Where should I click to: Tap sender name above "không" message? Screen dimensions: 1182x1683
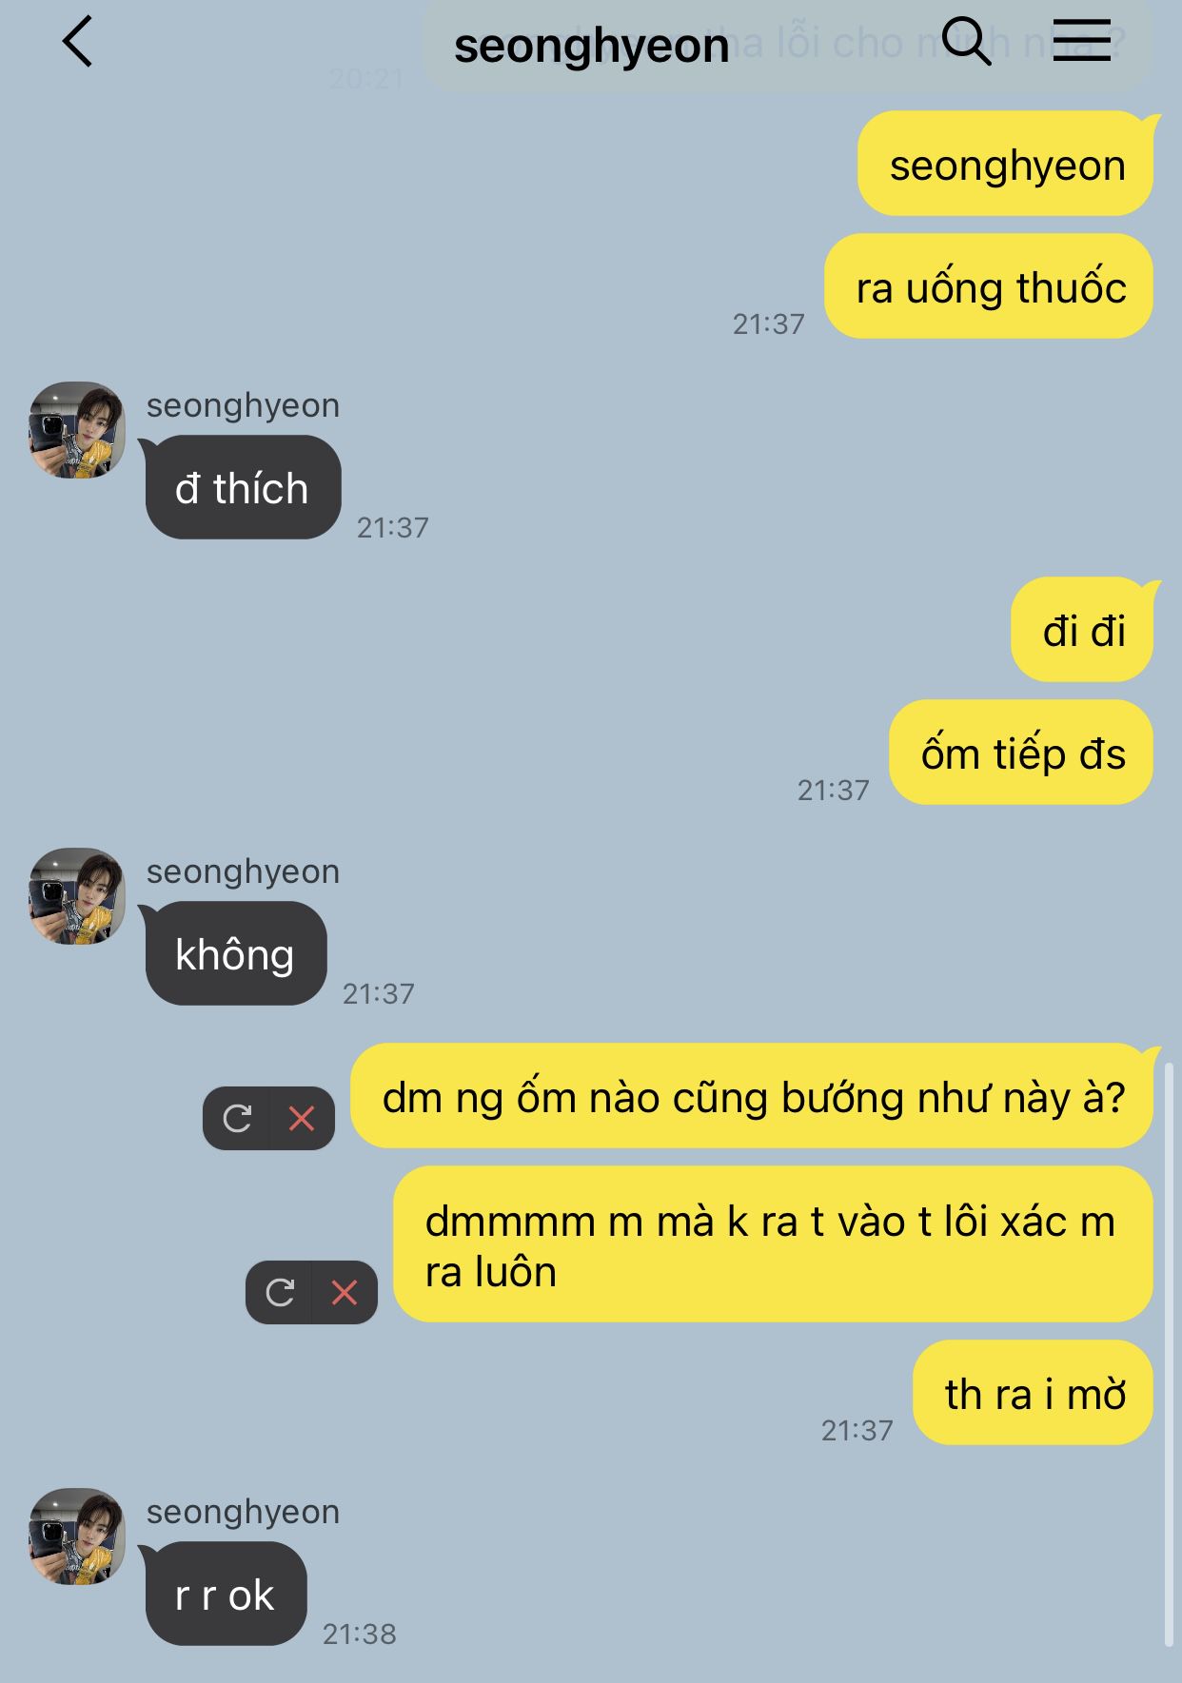point(243,871)
